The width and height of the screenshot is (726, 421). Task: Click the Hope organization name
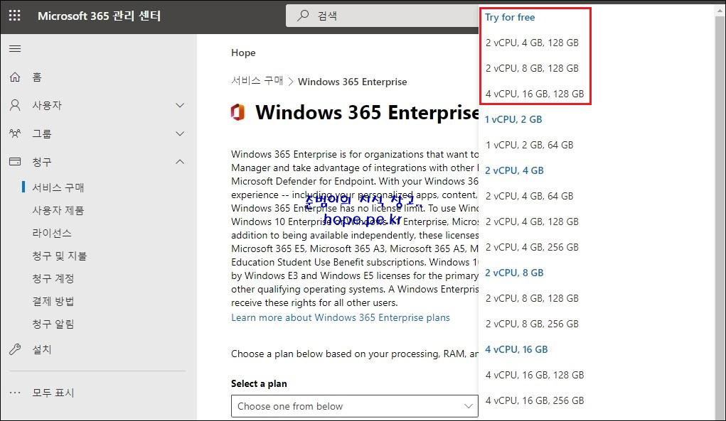[x=243, y=53]
